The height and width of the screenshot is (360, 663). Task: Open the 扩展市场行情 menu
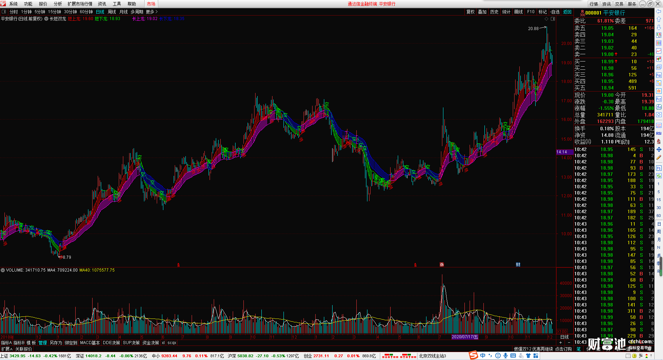tap(80, 4)
